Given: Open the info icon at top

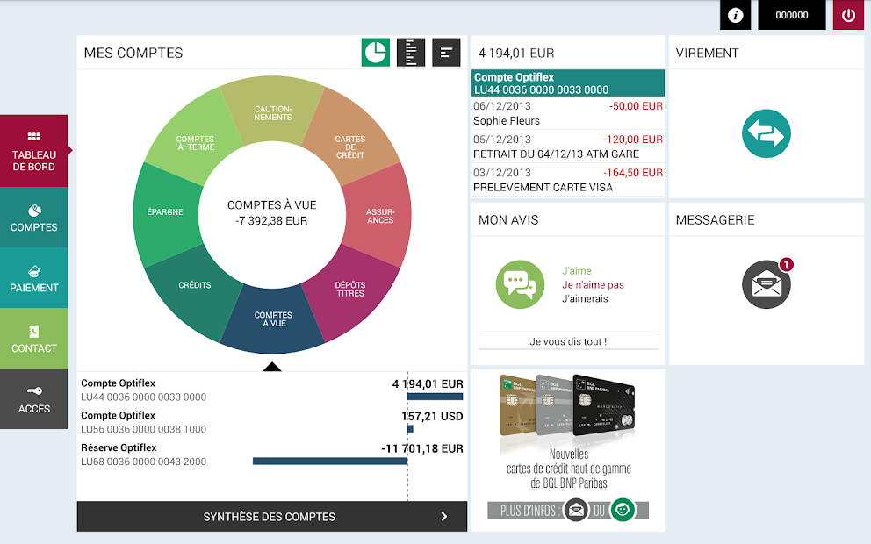Looking at the screenshot, I should coord(735,15).
